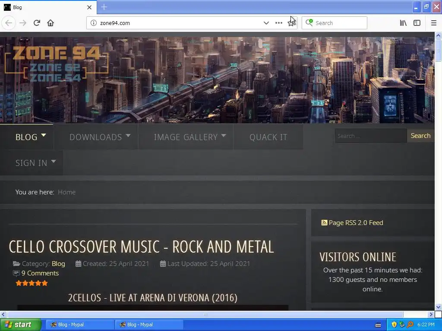Open Cello Crossover Music article title
This screenshot has width=442, height=331.
coord(141,247)
